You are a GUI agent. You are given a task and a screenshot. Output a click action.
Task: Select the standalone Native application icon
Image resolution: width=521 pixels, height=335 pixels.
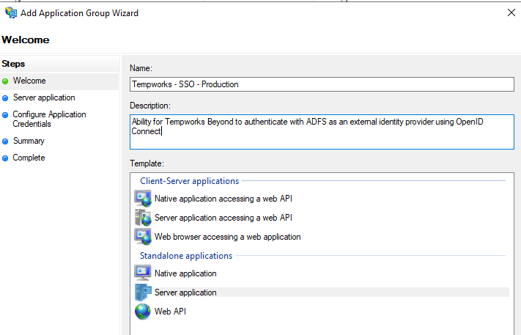point(143,273)
